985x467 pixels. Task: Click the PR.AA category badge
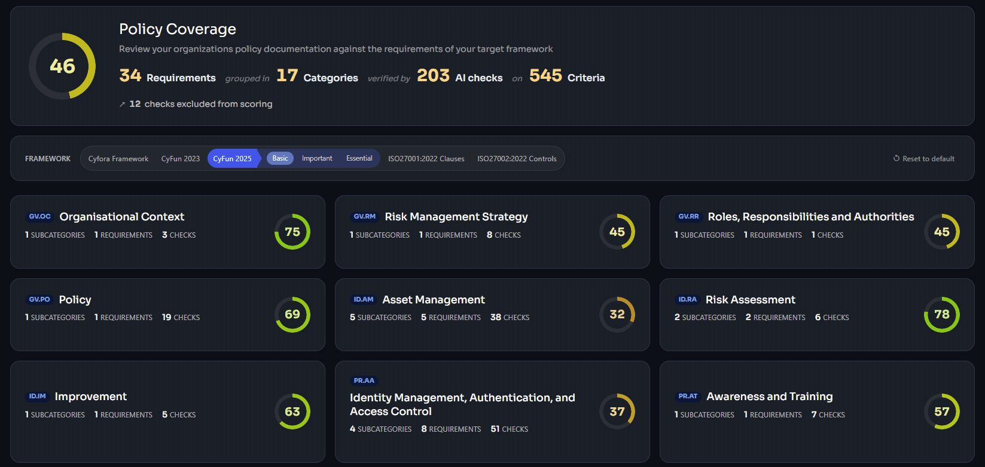364,380
